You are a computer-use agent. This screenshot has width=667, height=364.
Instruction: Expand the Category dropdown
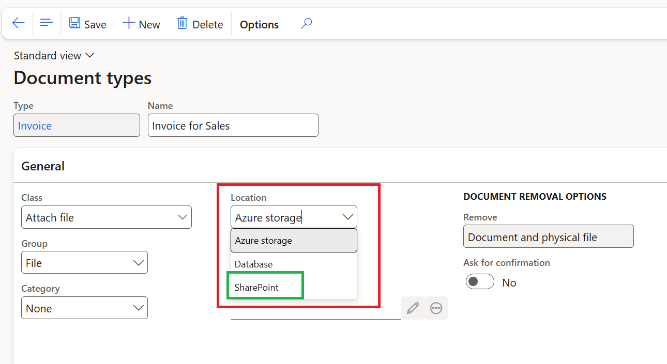tap(138, 308)
